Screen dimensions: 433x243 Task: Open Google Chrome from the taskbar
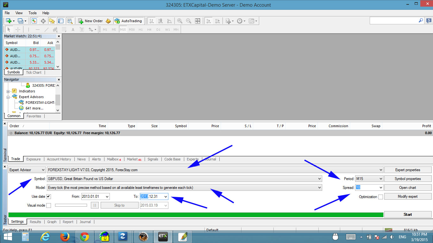click(x=84, y=237)
